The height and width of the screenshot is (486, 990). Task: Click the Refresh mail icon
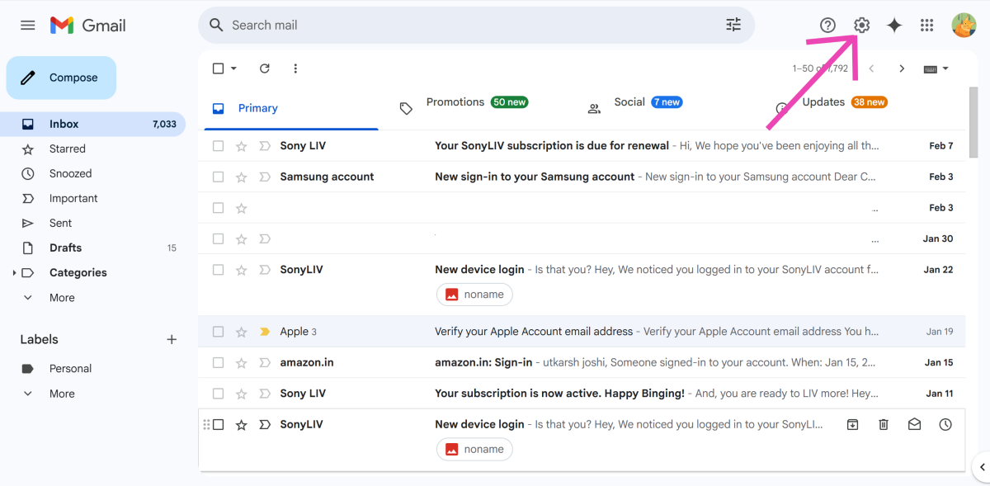tap(264, 68)
